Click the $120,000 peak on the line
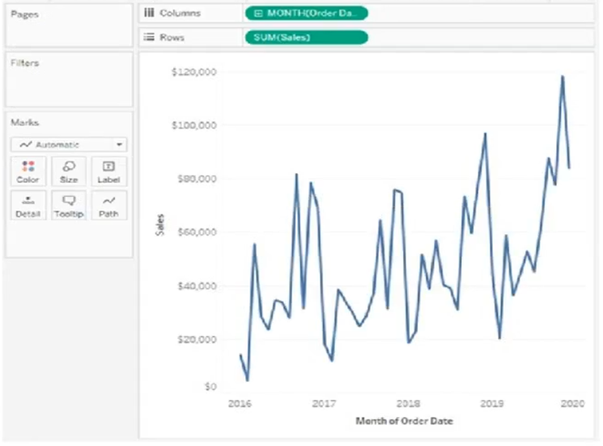This screenshot has height=446, width=603. tap(563, 77)
